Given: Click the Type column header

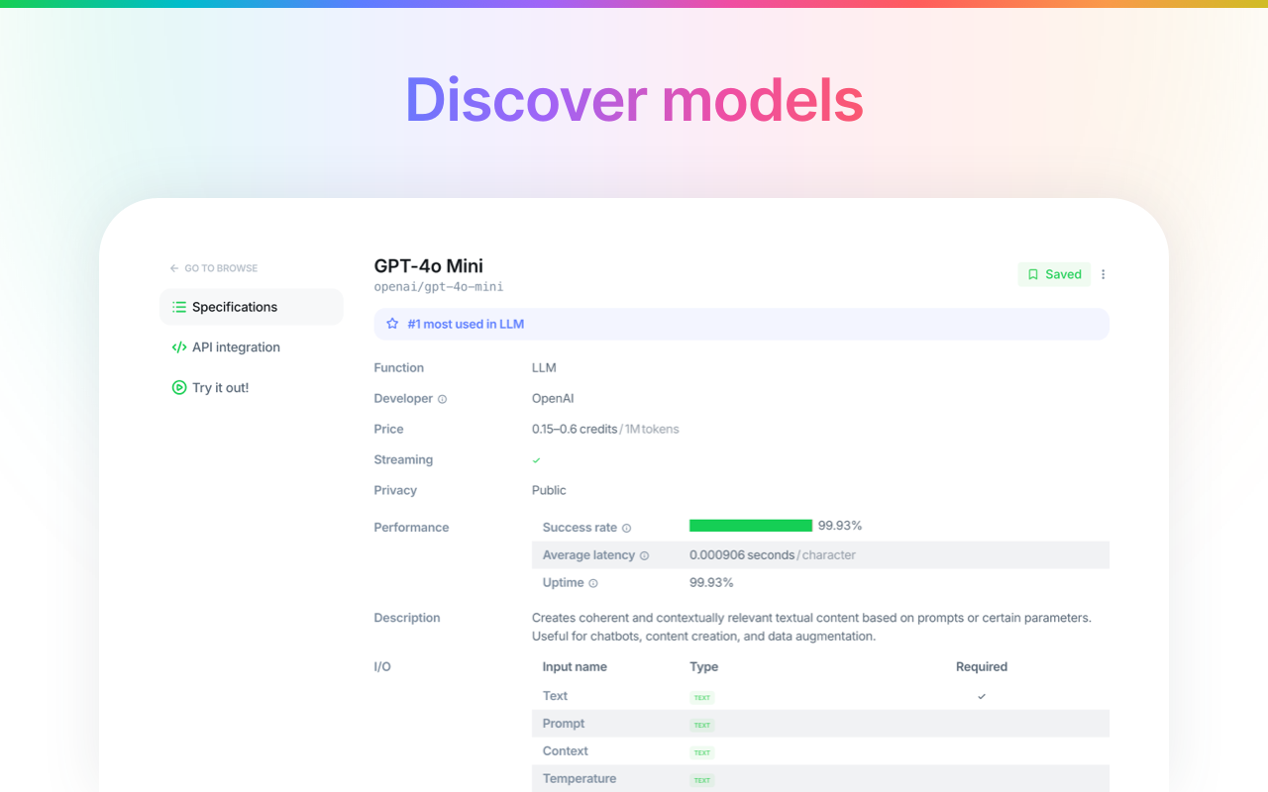Looking at the screenshot, I should [704, 667].
